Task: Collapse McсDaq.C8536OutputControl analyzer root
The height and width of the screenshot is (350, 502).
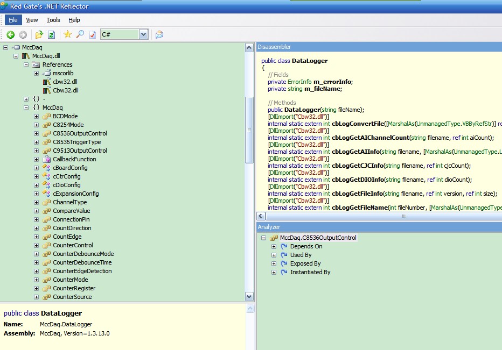Action: coord(263,238)
